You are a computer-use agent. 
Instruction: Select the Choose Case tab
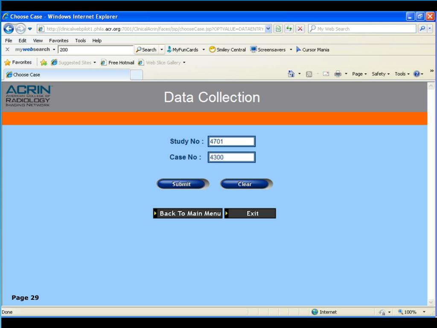[66, 75]
